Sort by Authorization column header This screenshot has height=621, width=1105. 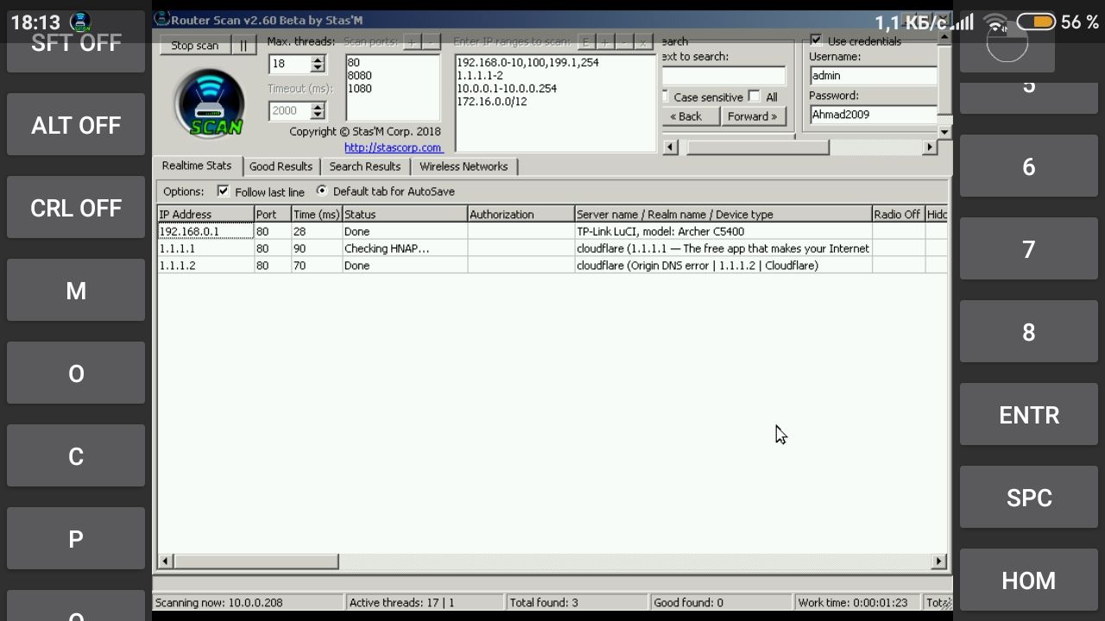click(x=521, y=214)
